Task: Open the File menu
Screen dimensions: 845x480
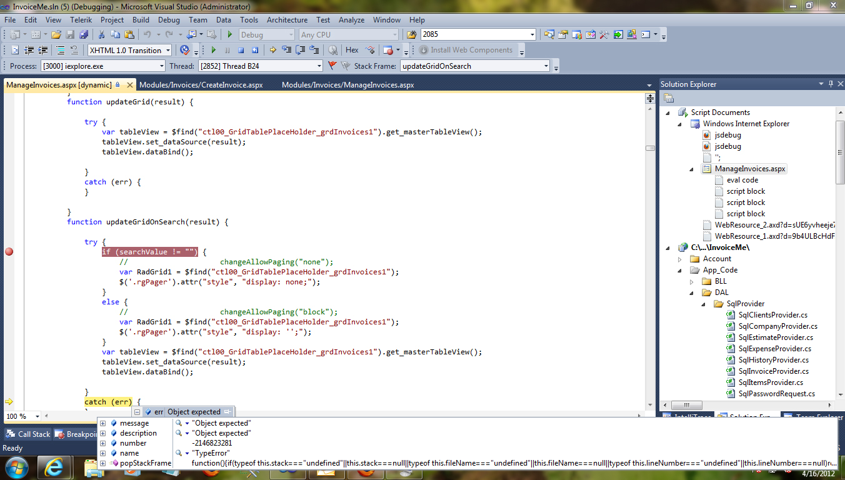Action: pos(10,20)
